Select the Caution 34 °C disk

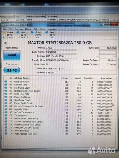[x=9, y=35]
